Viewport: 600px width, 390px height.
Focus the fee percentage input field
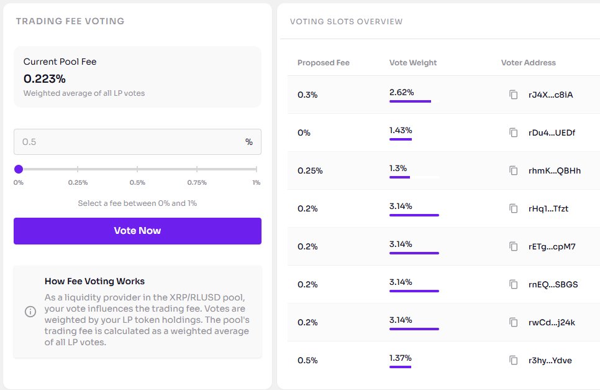[137, 142]
